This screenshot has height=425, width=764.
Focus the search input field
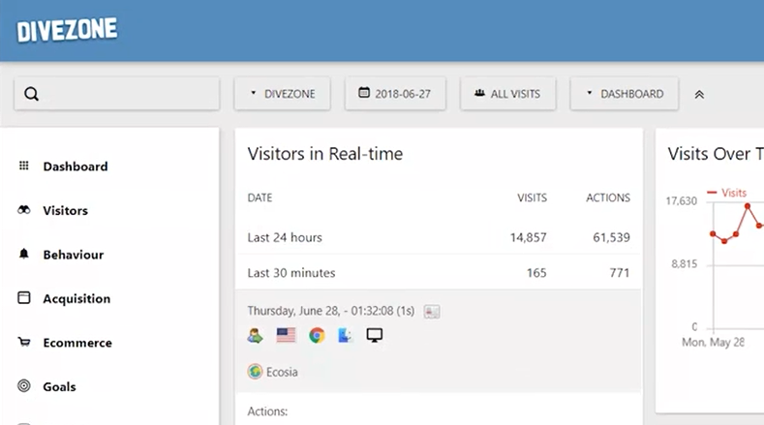coord(117,94)
